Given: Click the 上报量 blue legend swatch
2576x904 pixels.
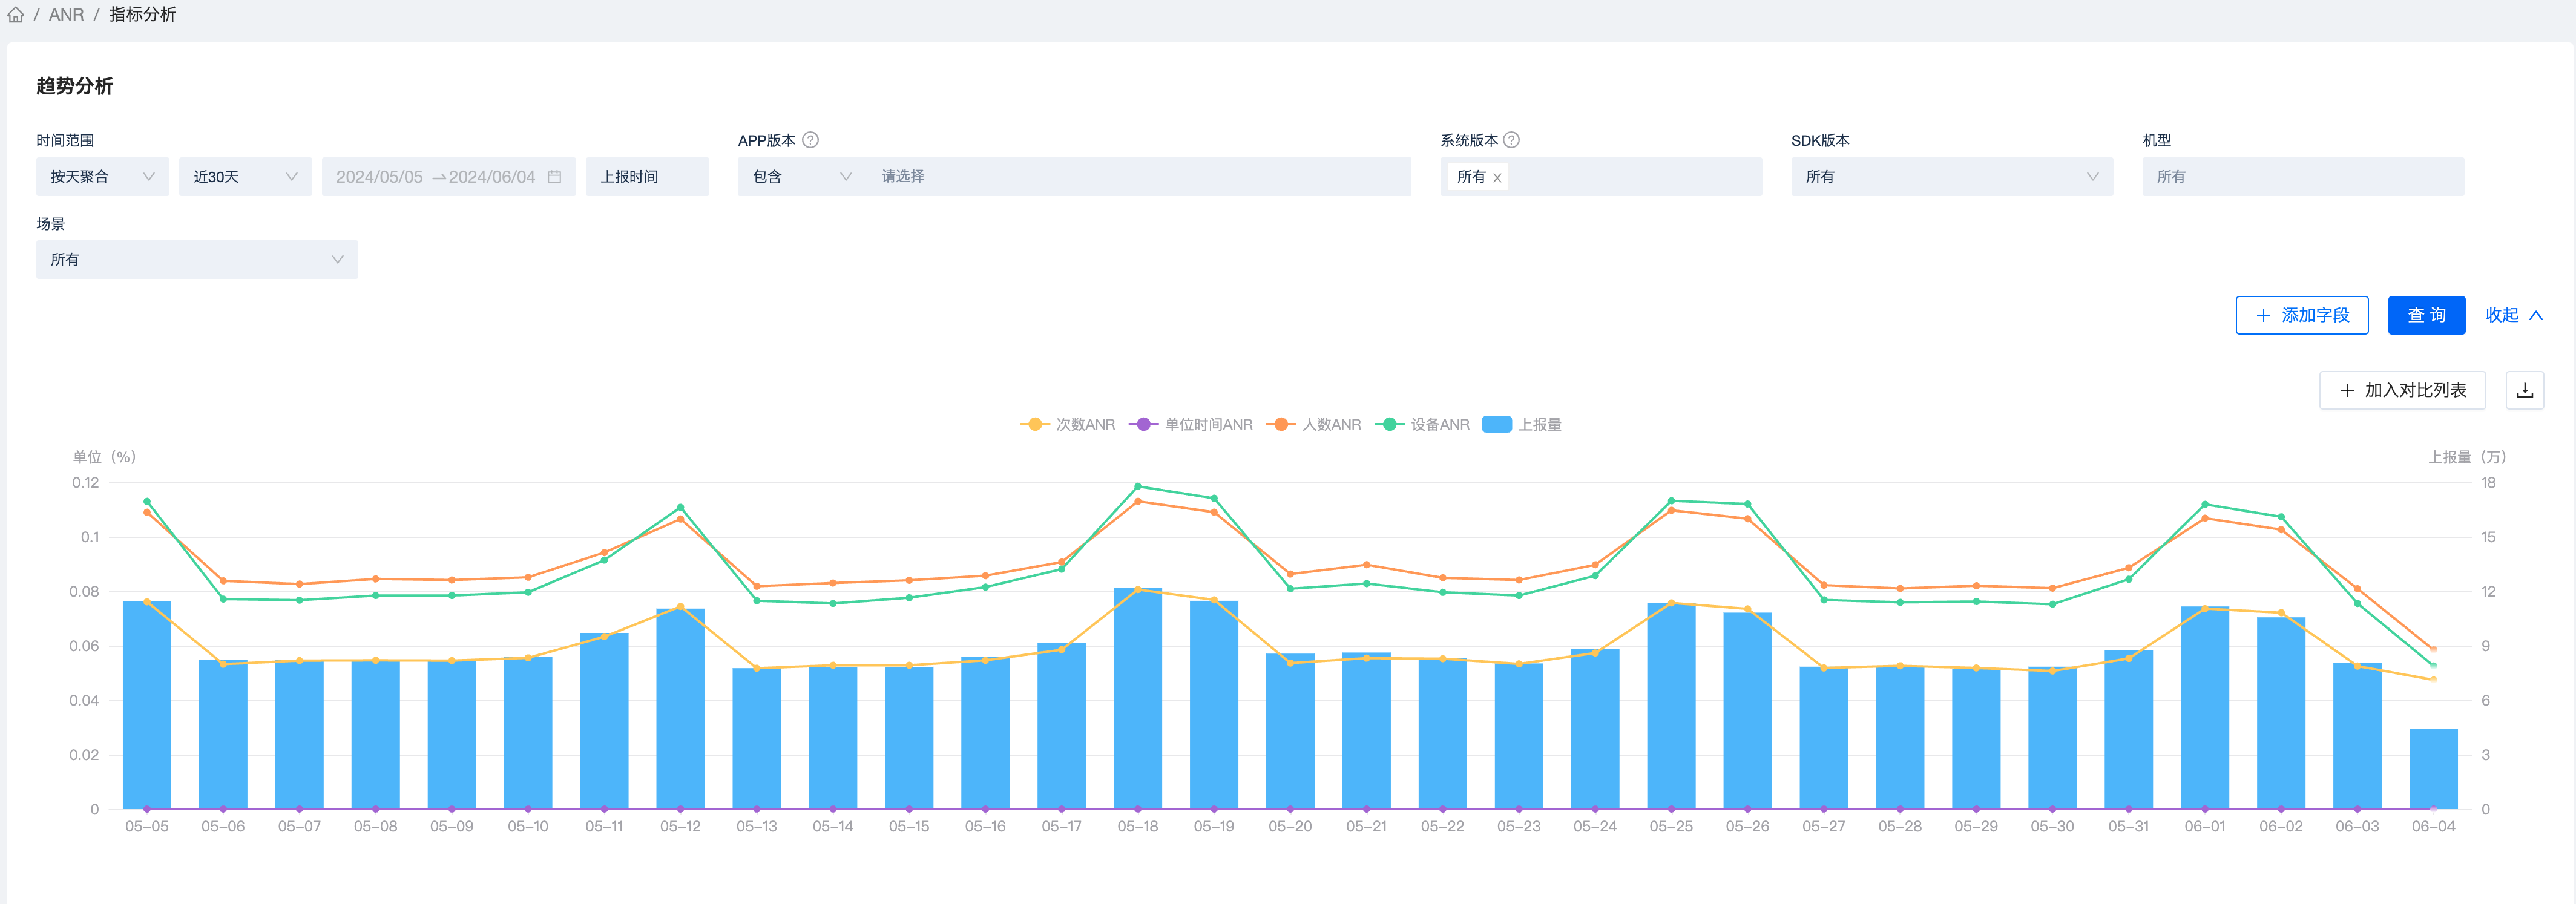Looking at the screenshot, I should (x=1496, y=424).
